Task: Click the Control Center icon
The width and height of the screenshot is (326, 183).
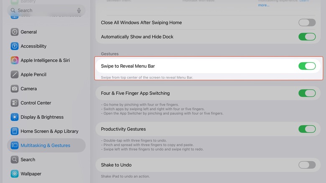Action: (15, 103)
